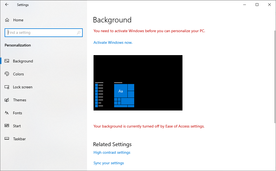
Task: Switch to the Themes page
Action: click(x=20, y=100)
